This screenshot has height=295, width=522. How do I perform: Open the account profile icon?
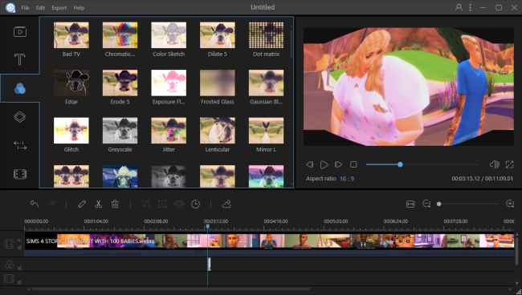(459, 7)
